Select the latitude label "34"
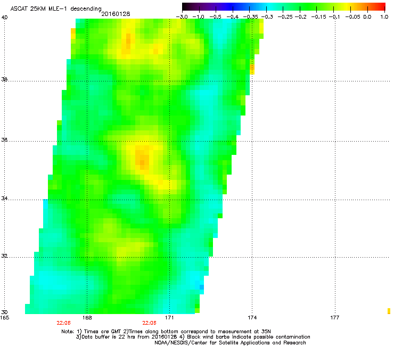394x346 pixels. pyautogui.click(x=4, y=199)
